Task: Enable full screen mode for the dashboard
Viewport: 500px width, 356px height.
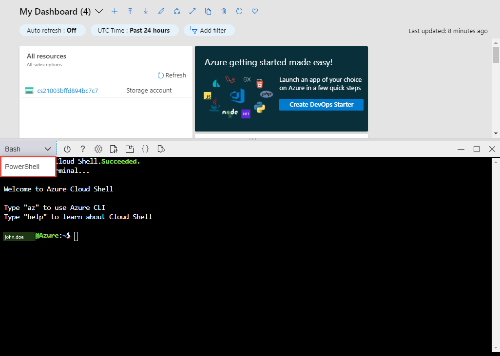Action: coord(192,11)
